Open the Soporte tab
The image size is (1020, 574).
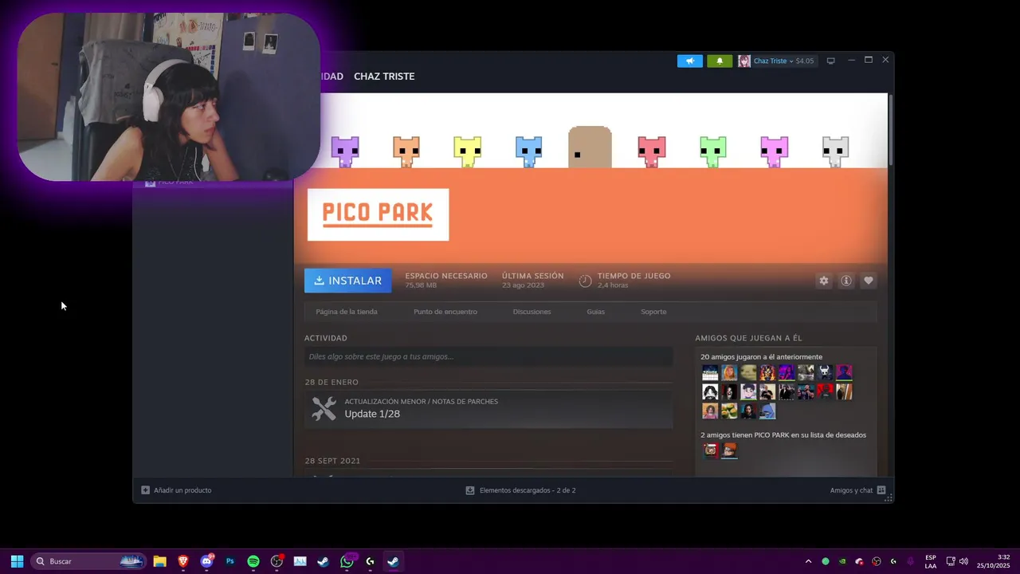tap(653, 312)
